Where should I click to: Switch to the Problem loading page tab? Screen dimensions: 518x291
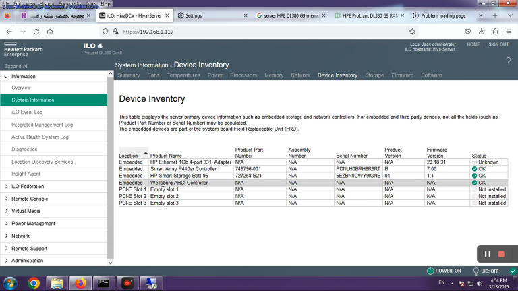click(x=448, y=15)
